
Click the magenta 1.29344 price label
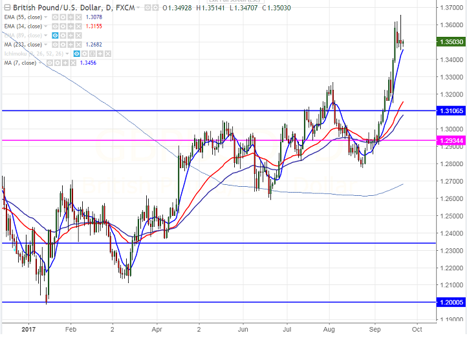point(452,140)
